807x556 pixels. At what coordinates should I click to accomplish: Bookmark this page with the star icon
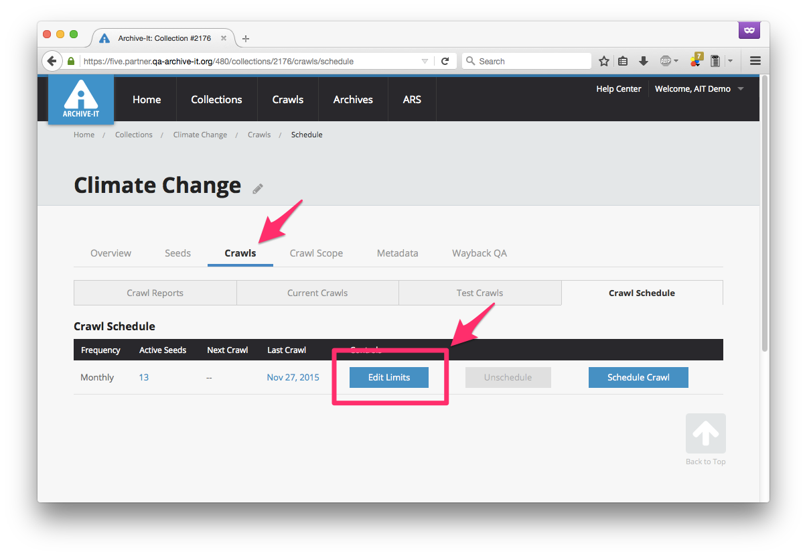[604, 61]
